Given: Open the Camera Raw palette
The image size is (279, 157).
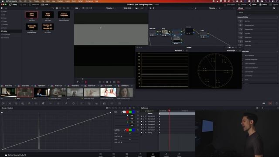Looking at the screenshot, I should coord(3,103).
